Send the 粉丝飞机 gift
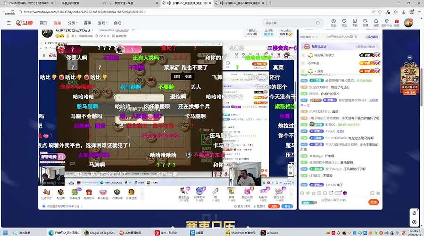Viewport: 424px width, 236px height. coord(279,194)
